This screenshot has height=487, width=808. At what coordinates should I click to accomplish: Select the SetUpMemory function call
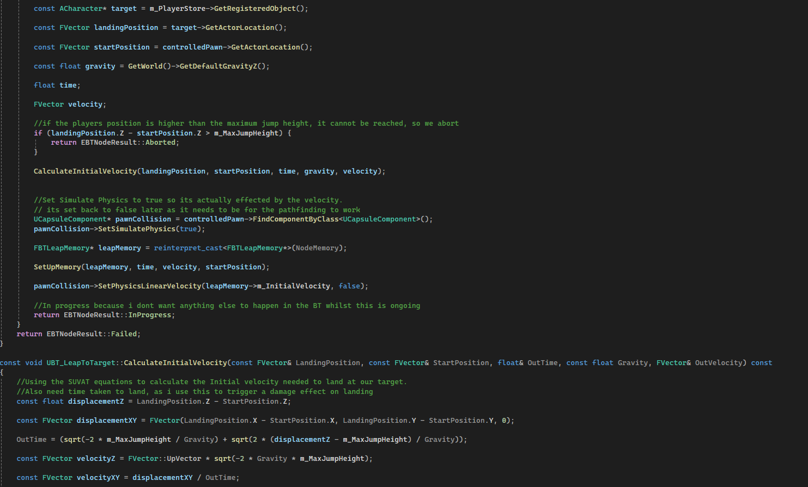tap(58, 267)
